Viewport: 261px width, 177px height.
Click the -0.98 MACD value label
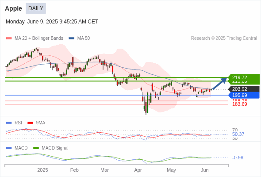pos(238,158)
